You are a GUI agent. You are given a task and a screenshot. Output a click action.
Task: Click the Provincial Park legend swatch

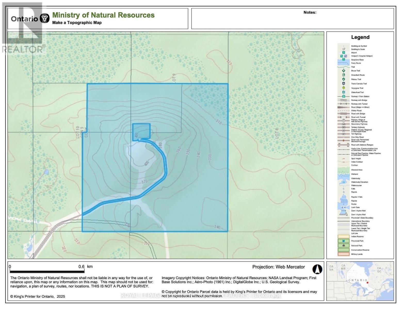click(x=344, y=241)
